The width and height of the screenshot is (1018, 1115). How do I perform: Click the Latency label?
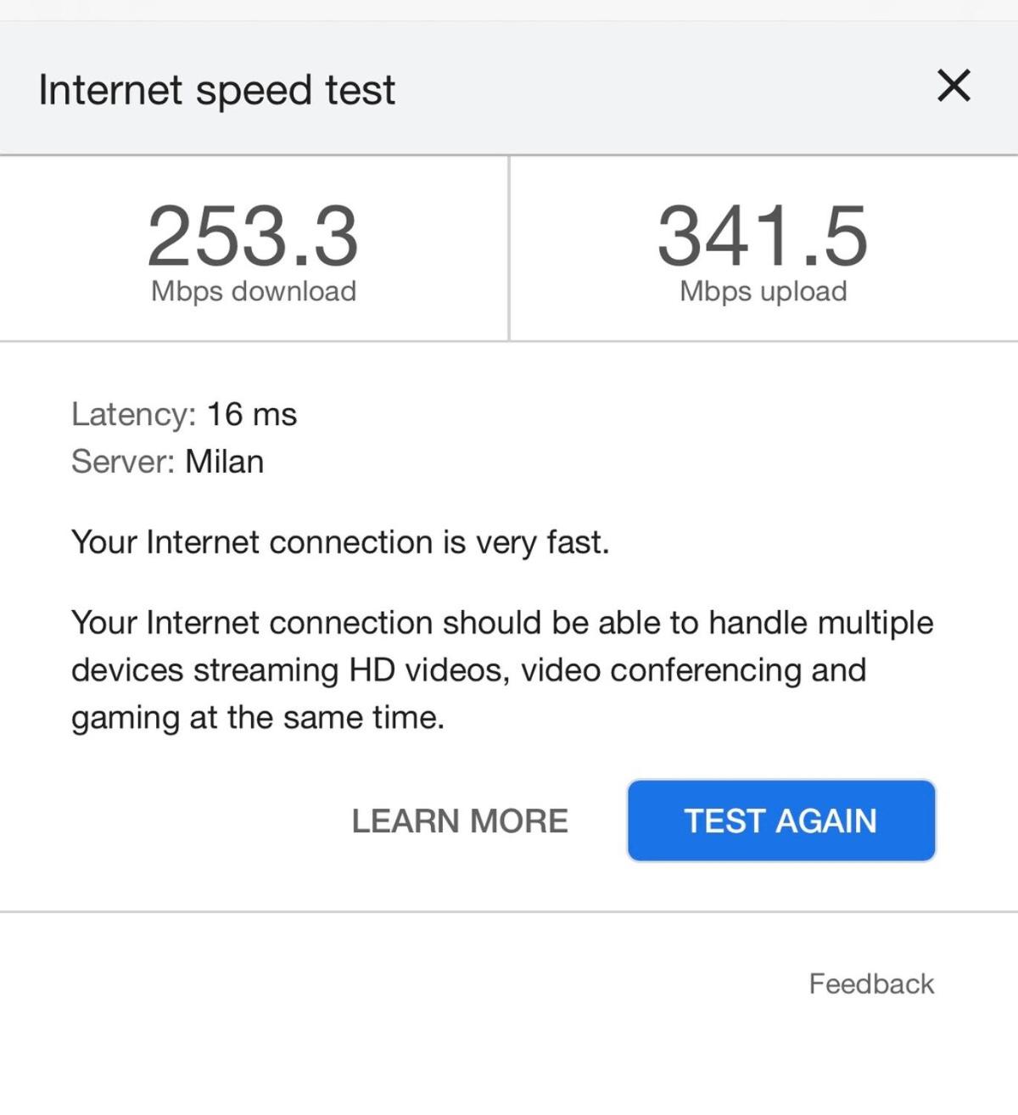pos(133,414)
